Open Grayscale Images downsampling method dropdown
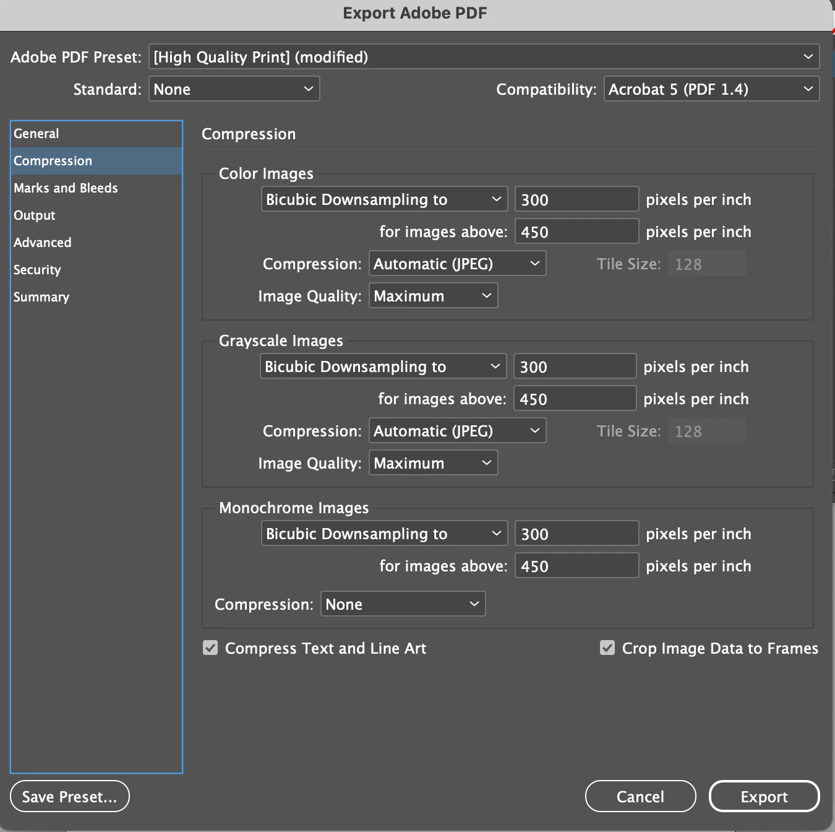The width and height of the screenshot is (835, 832). [383, 366]
